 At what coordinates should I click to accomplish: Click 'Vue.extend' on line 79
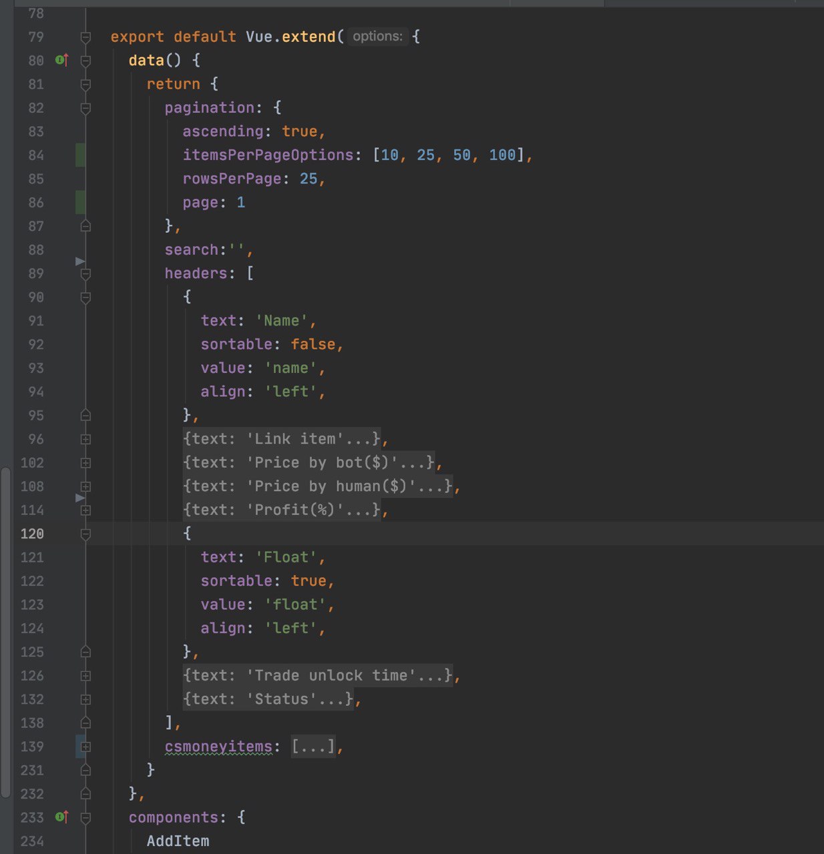coord(290,37)
